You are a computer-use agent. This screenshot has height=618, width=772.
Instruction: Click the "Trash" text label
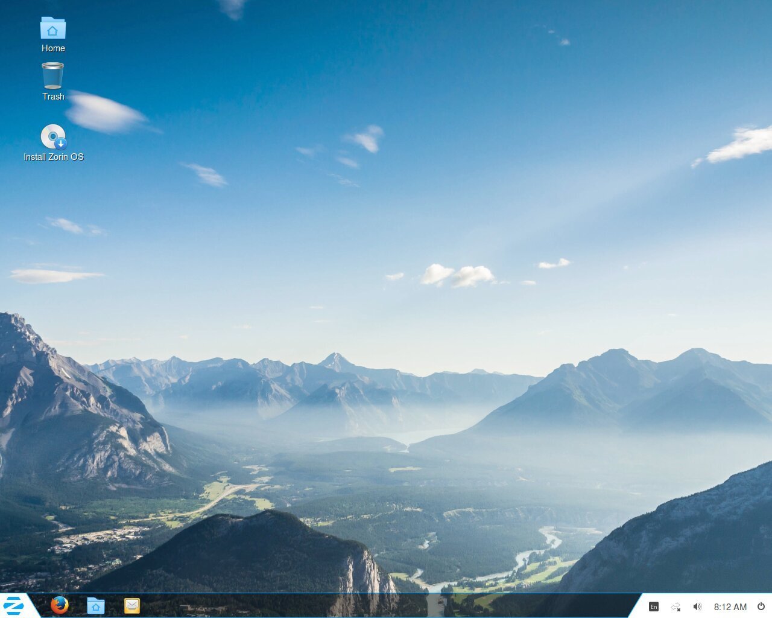(53, 97)
